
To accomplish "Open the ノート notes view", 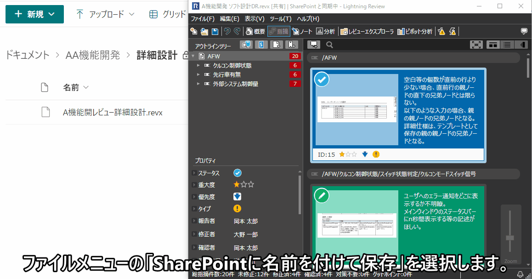I will [x=302, y=31].
